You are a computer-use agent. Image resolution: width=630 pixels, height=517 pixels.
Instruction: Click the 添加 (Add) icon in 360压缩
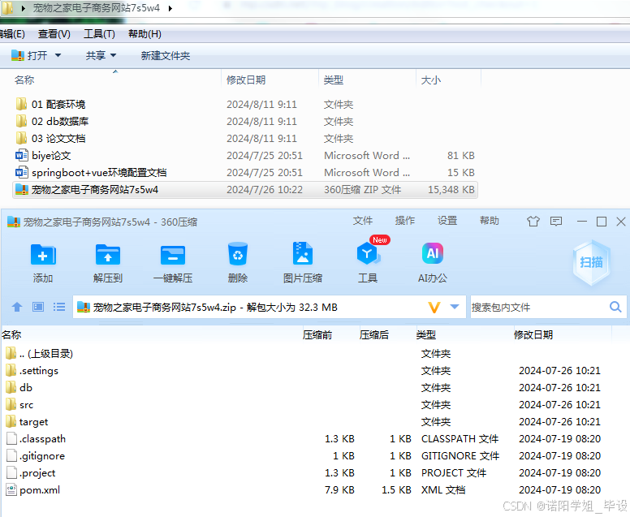coord(43,255)
